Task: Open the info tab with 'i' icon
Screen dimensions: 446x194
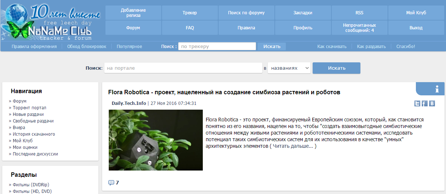Action: pos(431,89)
